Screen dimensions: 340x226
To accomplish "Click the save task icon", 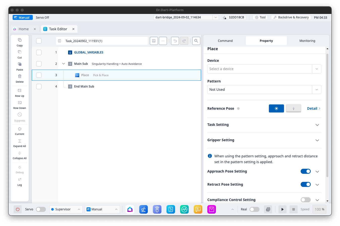I will tap(154, 41).
